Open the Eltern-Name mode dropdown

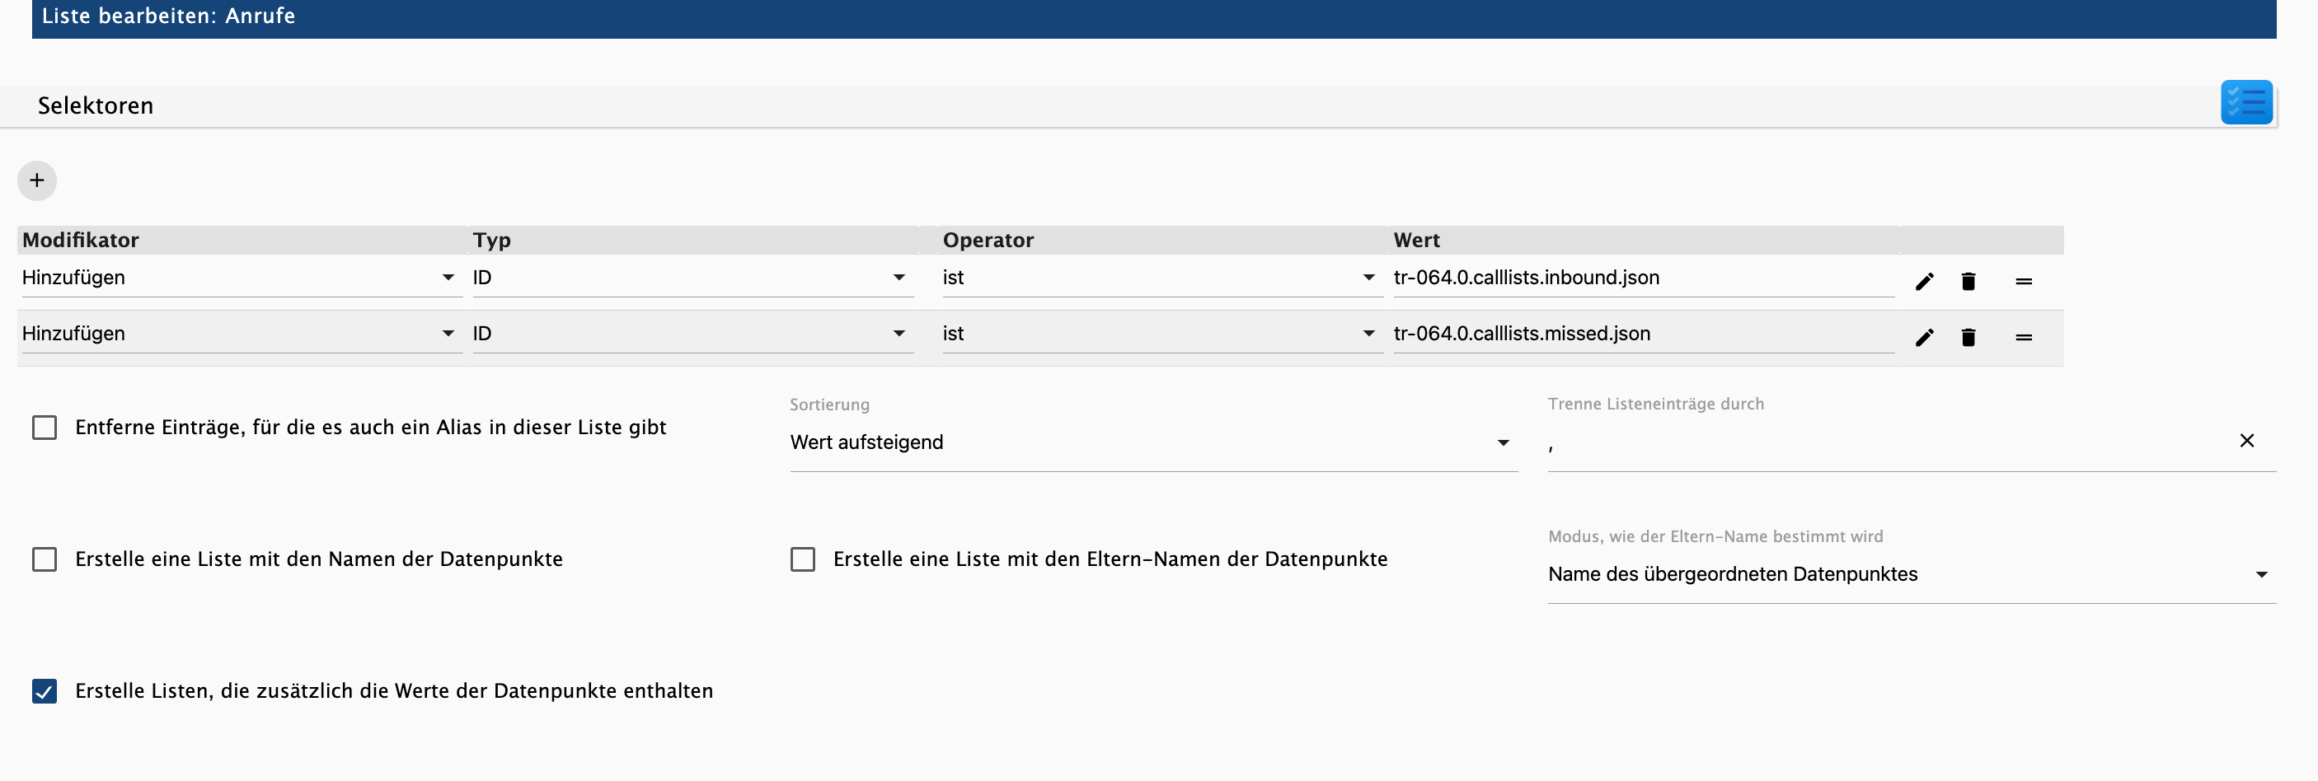[1912, 574]
